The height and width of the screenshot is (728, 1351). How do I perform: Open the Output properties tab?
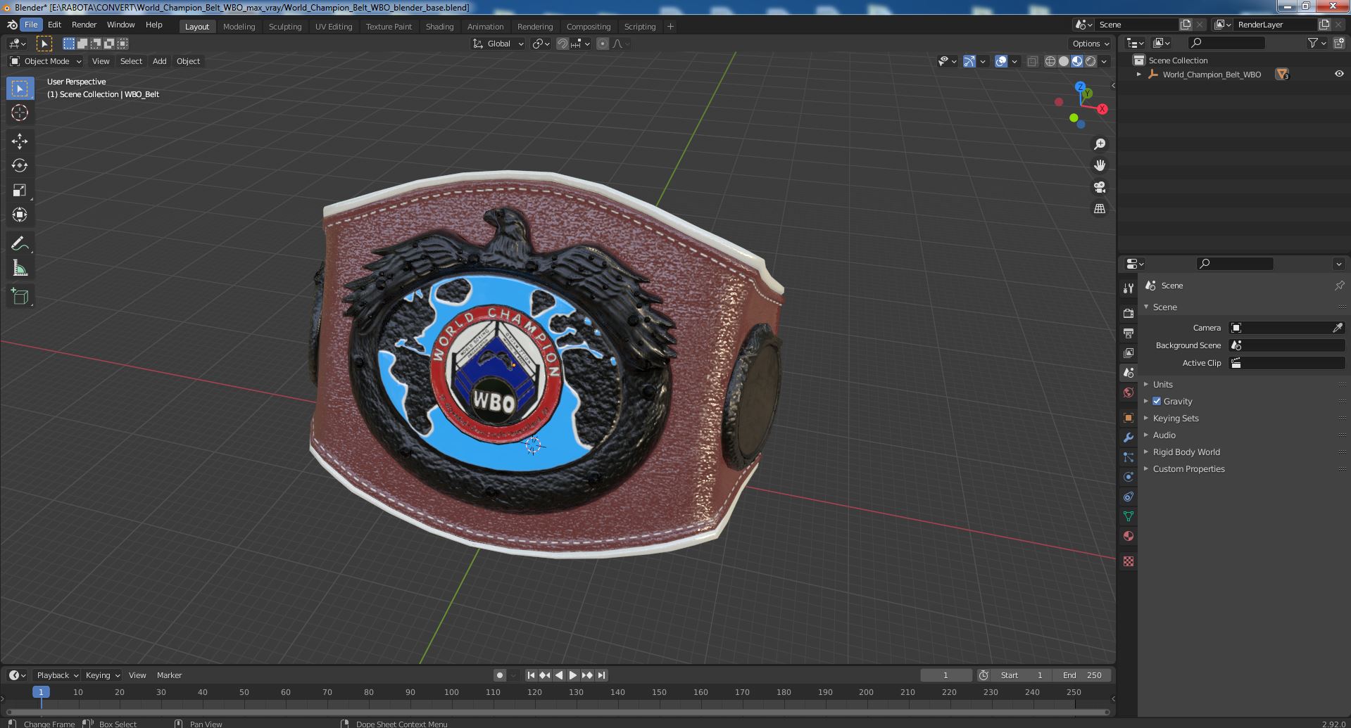point(1129,333)
